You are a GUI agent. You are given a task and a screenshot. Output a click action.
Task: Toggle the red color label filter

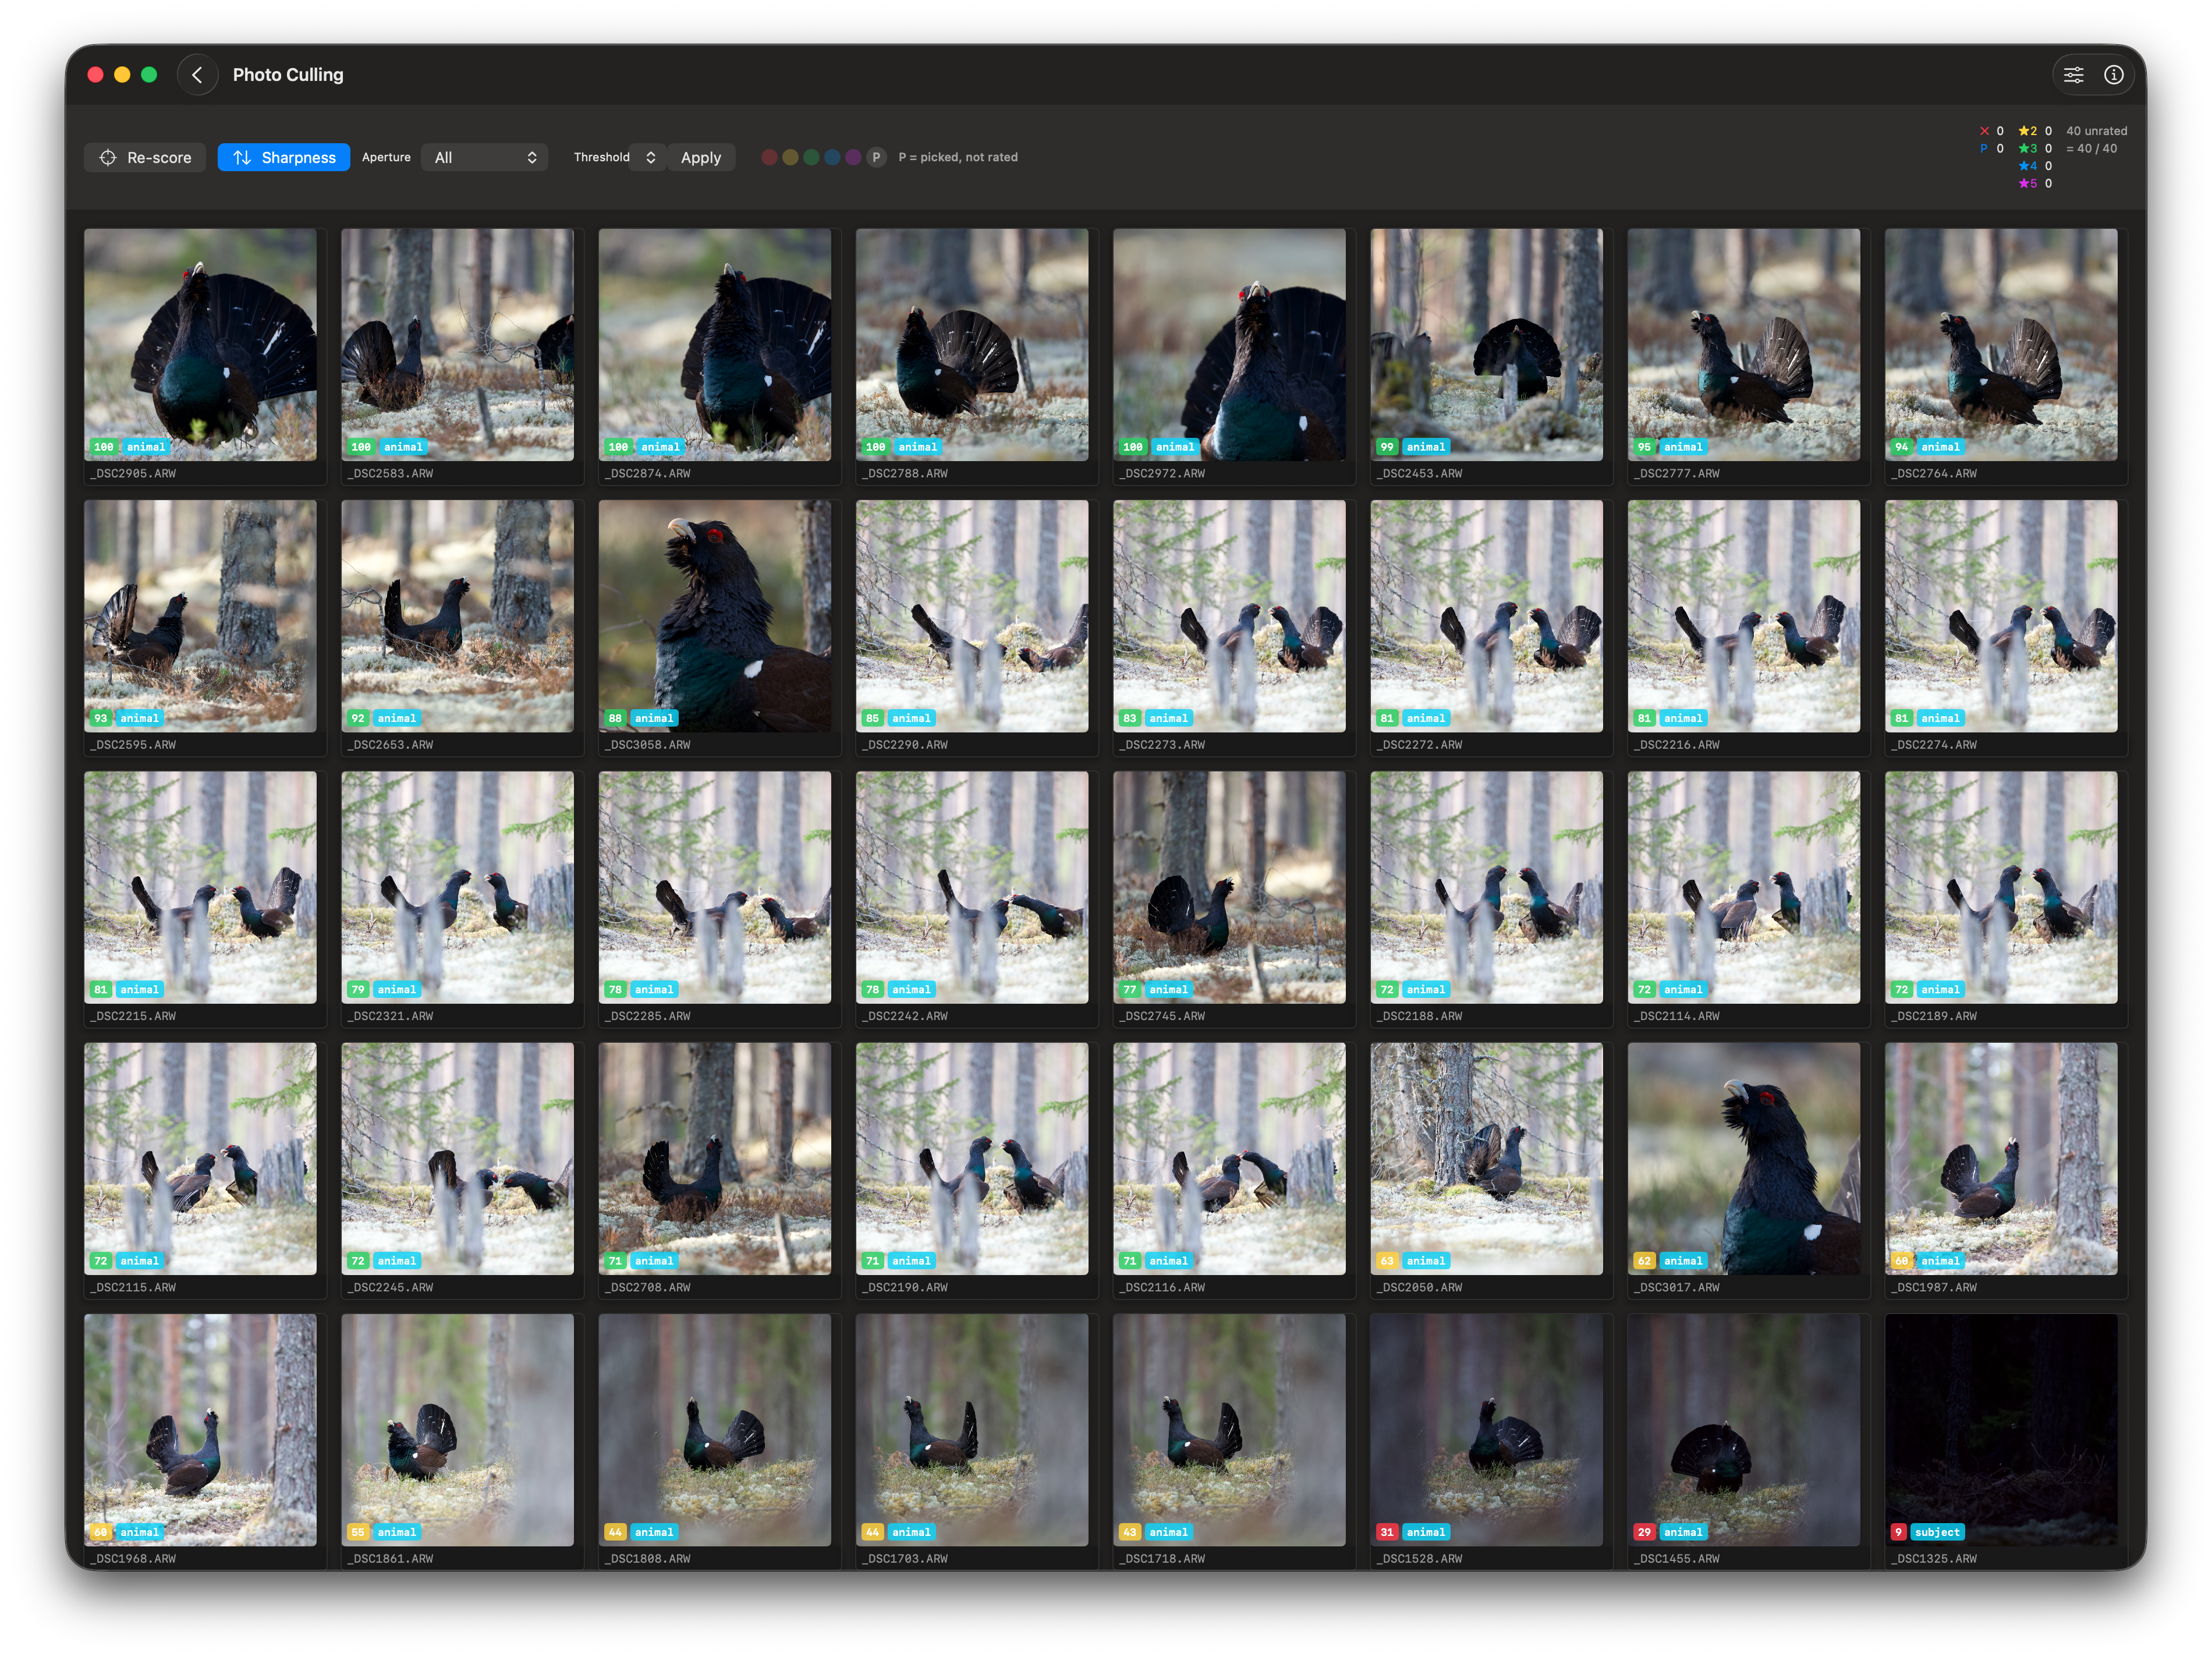click(x=769, y=157)
